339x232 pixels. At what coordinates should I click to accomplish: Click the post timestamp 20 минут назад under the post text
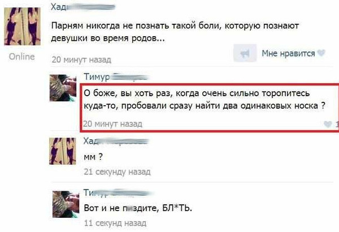[81, 59]
